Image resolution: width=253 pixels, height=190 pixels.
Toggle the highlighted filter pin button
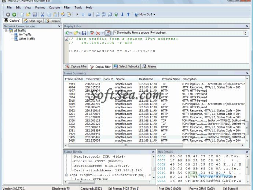click(x=108, y=33)
